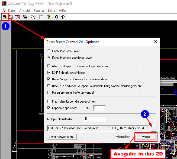Open the Hilfe menu
This screenshot has width=177, height=159.
(62, 11)
